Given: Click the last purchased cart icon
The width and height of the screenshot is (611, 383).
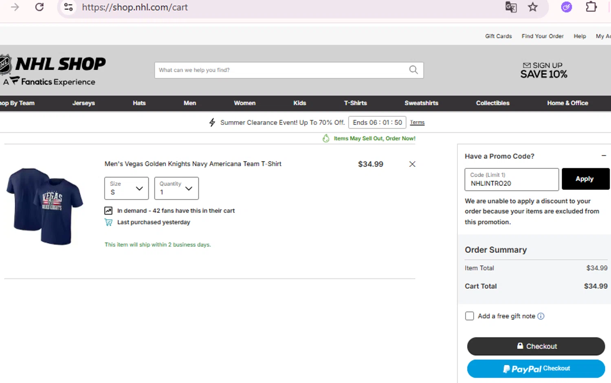Looking at the screenshot, I should [108, 222].
